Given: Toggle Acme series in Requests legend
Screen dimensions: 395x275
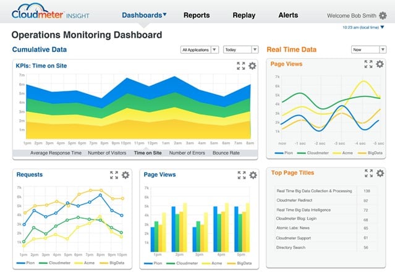Looking at the screenshot, I should [85, 263].
